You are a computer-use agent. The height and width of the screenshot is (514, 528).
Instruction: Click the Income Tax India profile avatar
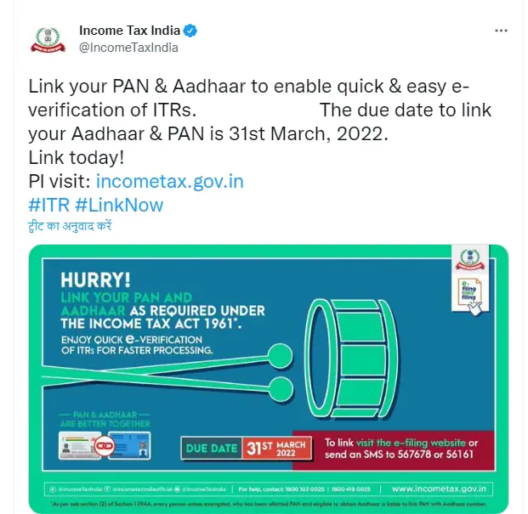click(x=48, y=41)
